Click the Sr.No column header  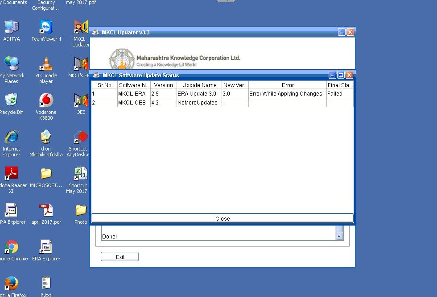point(104,85)
